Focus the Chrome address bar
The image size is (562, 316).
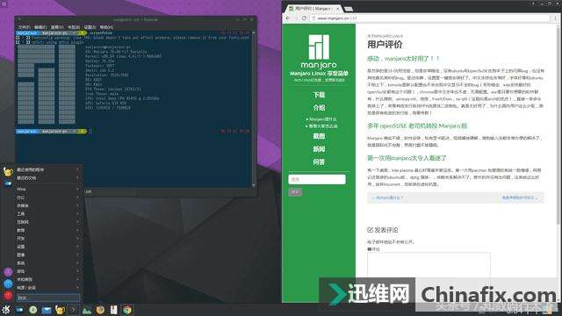(430, 18)
